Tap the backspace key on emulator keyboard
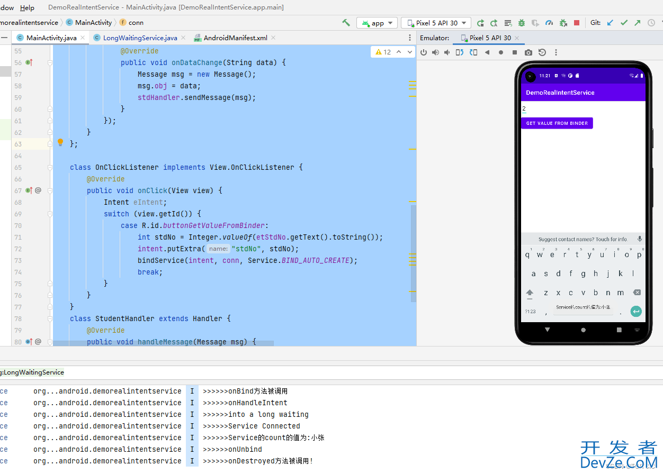The height and width of the screenshot is (474, 663). tap(637, 293)
